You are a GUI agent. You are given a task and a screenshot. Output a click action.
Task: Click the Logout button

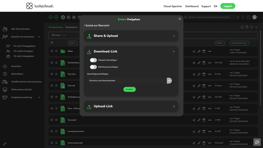tap(228, 6)
